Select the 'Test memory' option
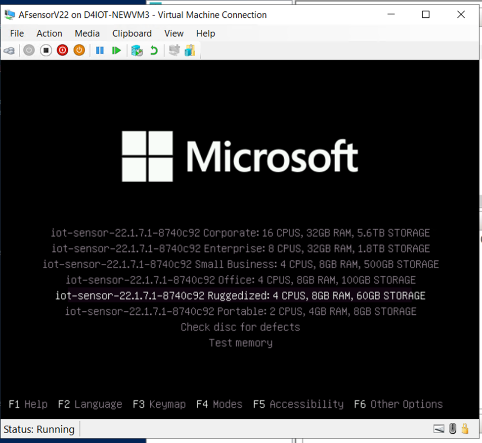 point(240,343)
